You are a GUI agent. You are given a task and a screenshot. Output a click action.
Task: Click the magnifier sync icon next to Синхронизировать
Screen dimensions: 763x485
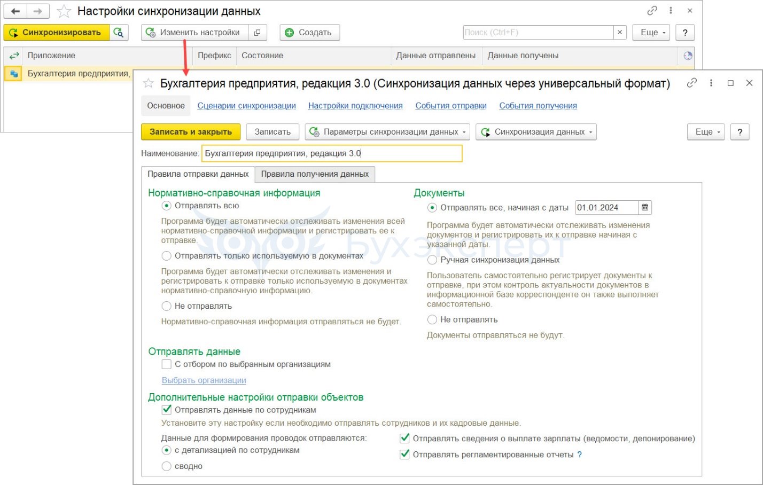coord(119,33)
